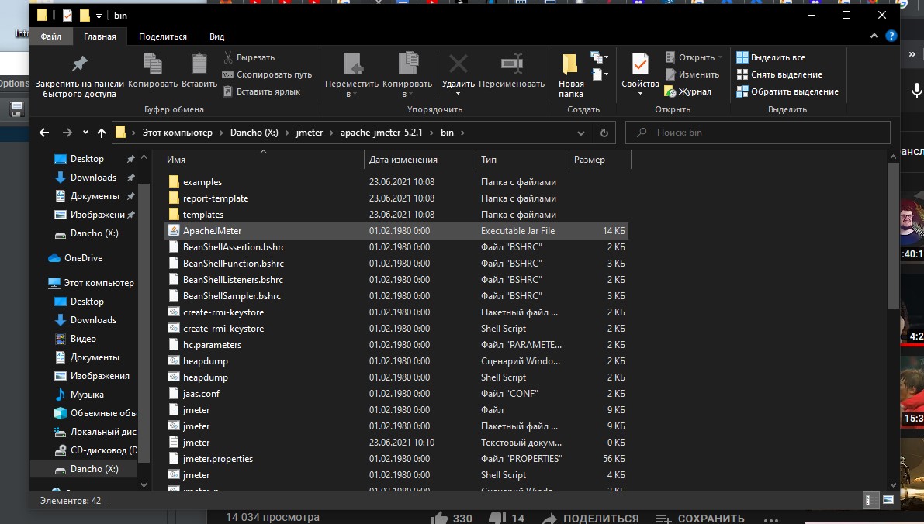Create a new folder with the ribbon icon
The image size is (924, 524).
570,64
